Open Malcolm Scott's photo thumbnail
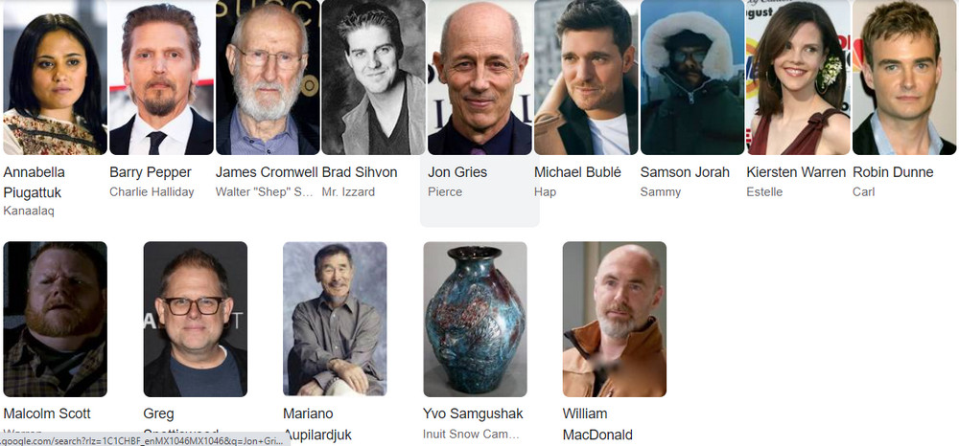 point(55,319)
